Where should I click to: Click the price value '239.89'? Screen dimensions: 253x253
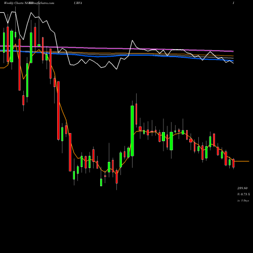pyautogui.click(x=242, y=188)
